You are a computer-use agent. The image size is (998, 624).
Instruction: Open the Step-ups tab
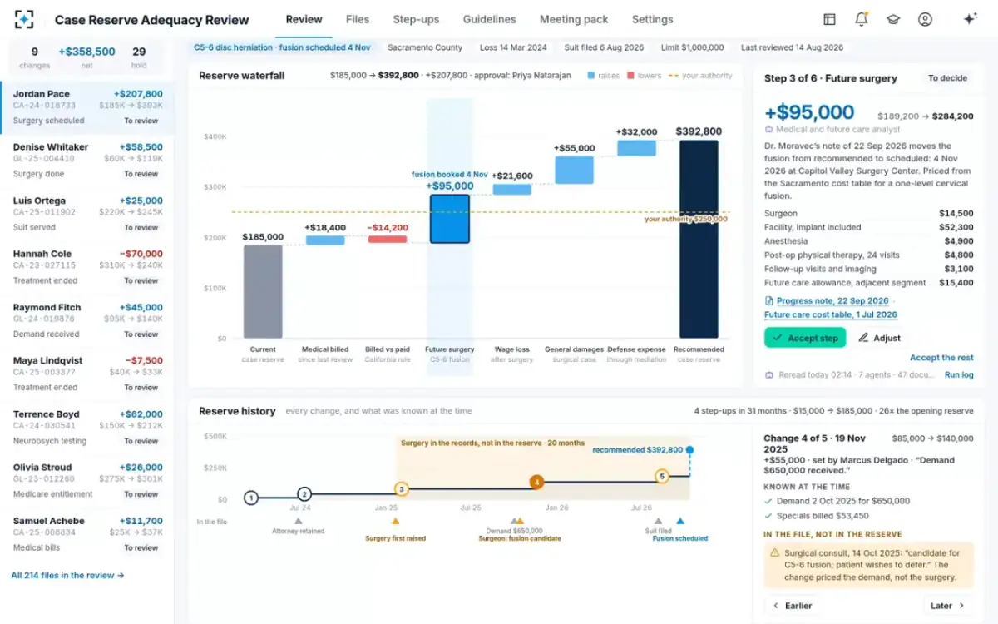pyautogui.click(x=416, y=19)
